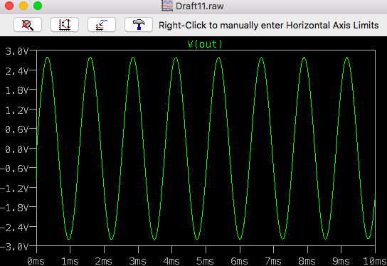Click the Draft11.raw document icon in title bar
387x266 pixels.
coord(167,6)
